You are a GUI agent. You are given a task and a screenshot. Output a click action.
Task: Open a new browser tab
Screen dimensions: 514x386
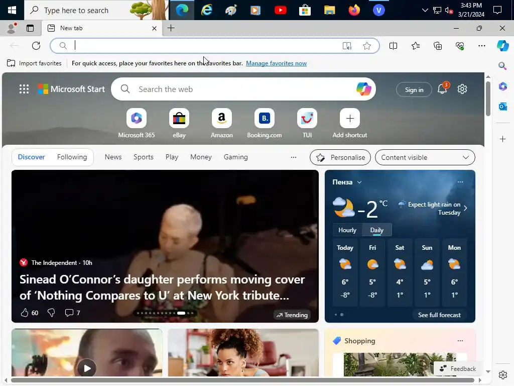tap(171, 28)
